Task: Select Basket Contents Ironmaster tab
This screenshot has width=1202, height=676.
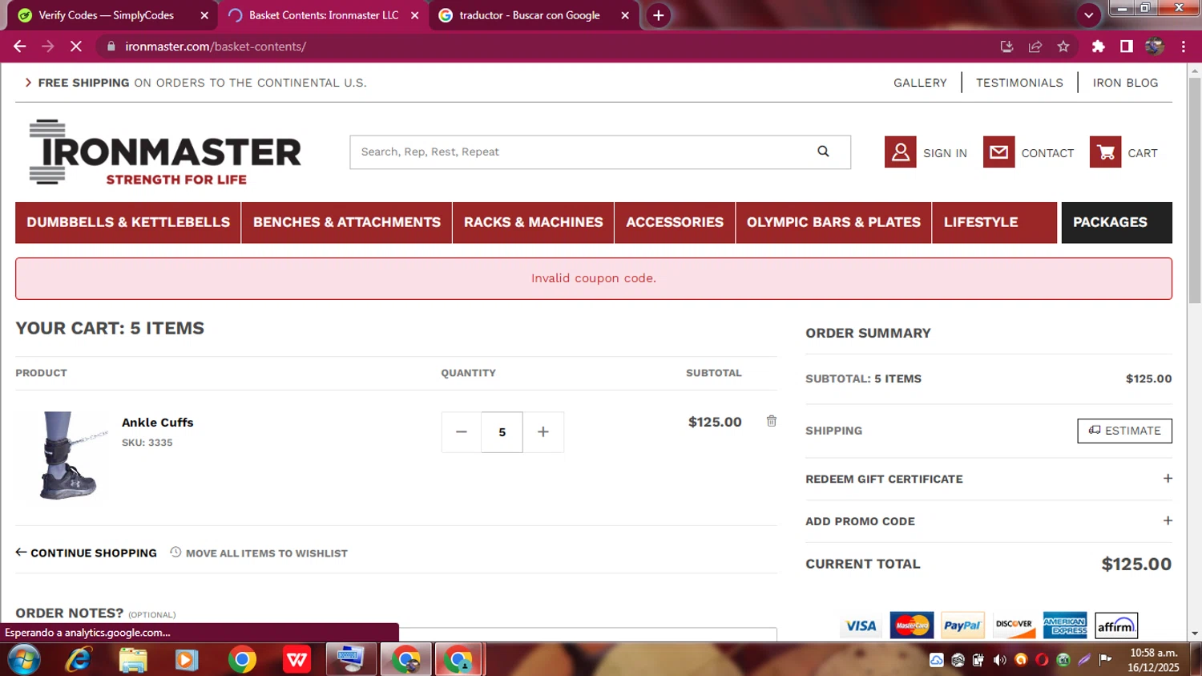Action: [x=324, y=15]
